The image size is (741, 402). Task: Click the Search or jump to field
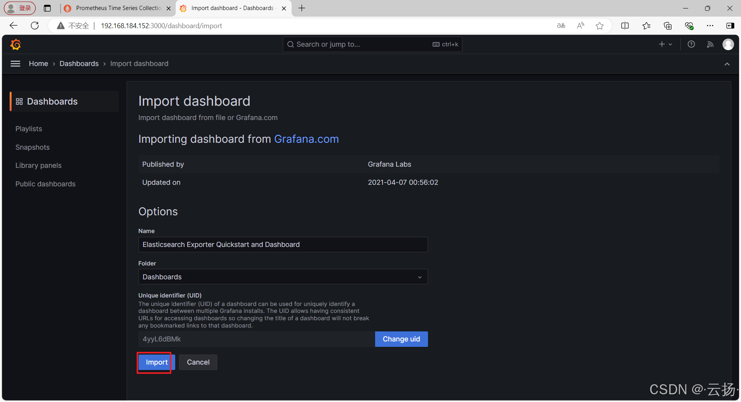372,44
